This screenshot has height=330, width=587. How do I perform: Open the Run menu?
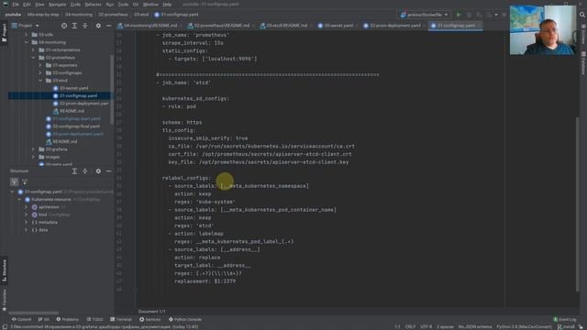click(110, 5)
